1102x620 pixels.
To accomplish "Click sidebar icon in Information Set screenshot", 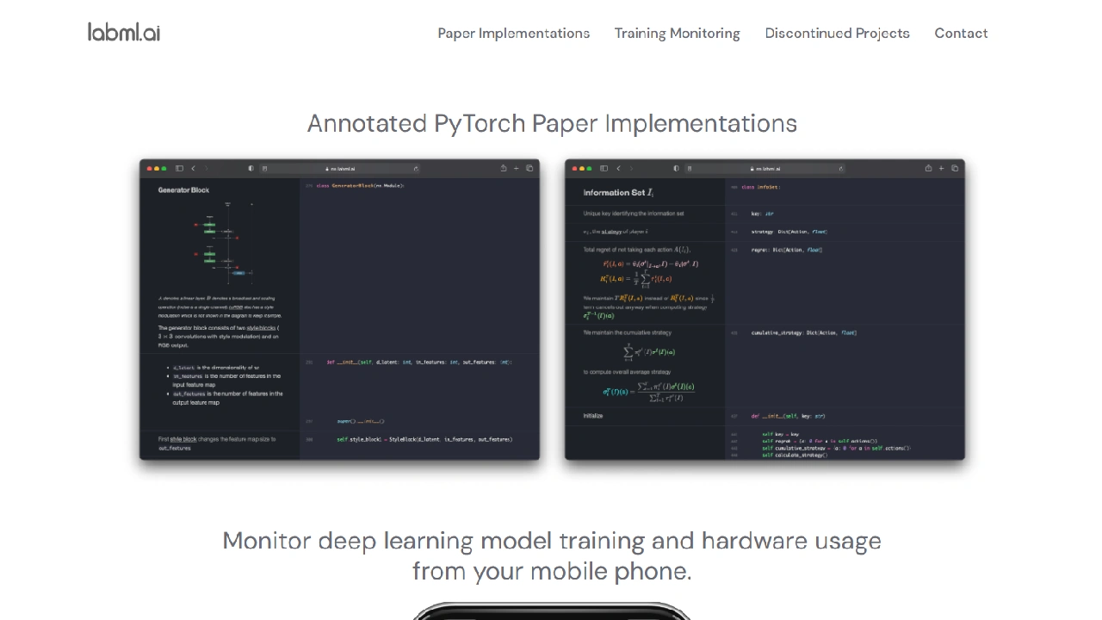I will click(604, 169).
